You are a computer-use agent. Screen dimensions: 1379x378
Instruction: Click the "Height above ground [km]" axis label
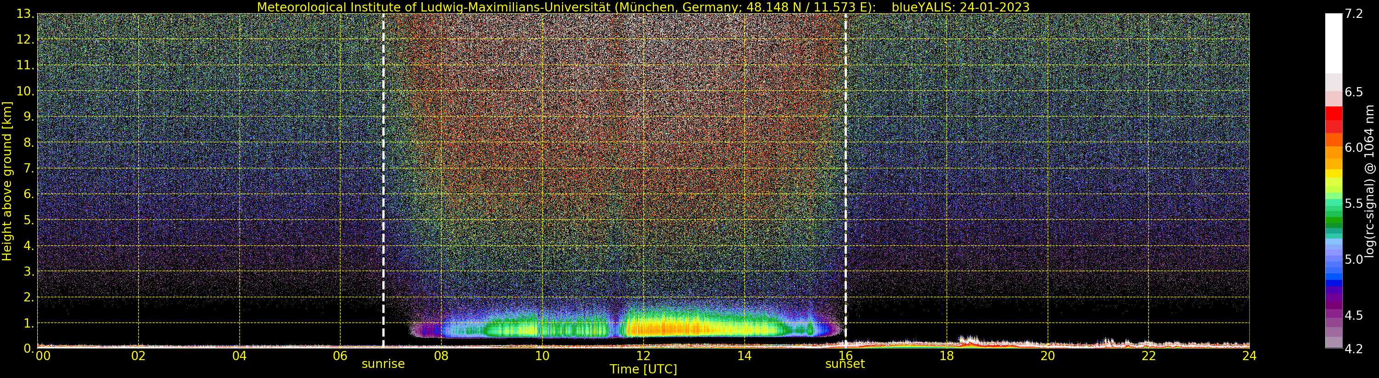point(7,181)
